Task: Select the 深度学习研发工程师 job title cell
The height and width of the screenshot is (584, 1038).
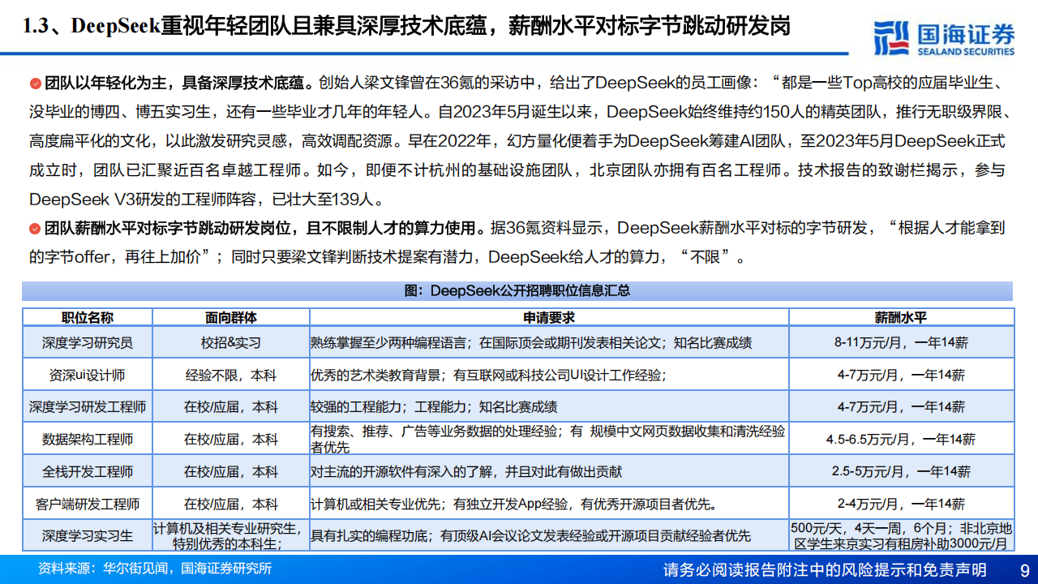Action: 88,407
